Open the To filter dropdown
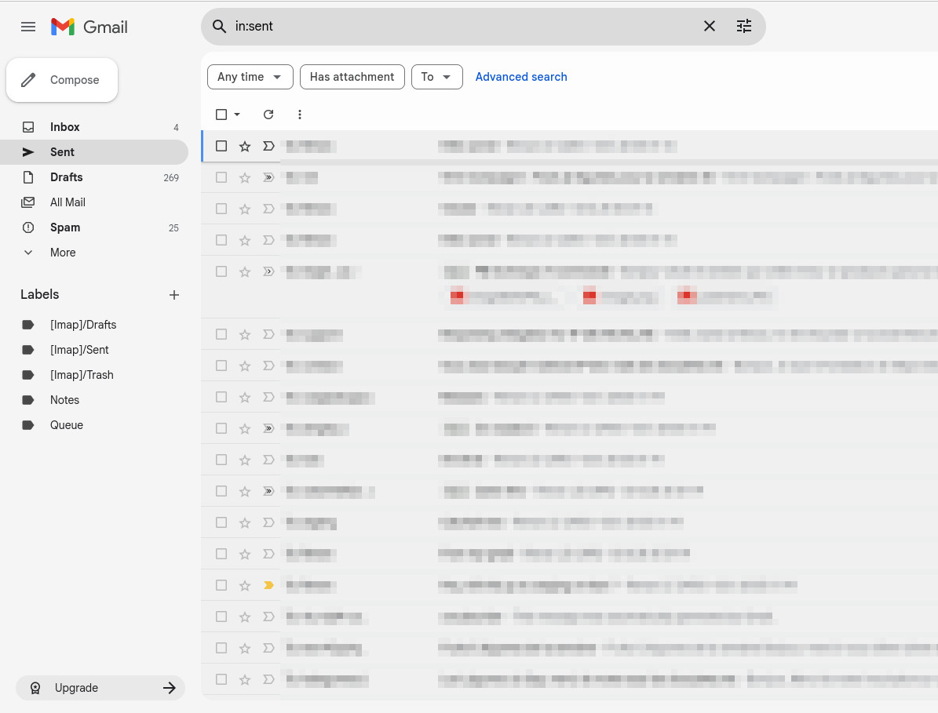 (436, 77)
